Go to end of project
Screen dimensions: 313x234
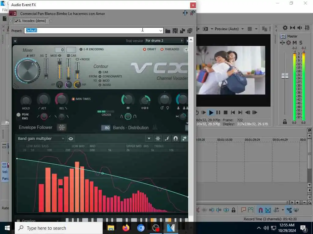click(240, 113)
